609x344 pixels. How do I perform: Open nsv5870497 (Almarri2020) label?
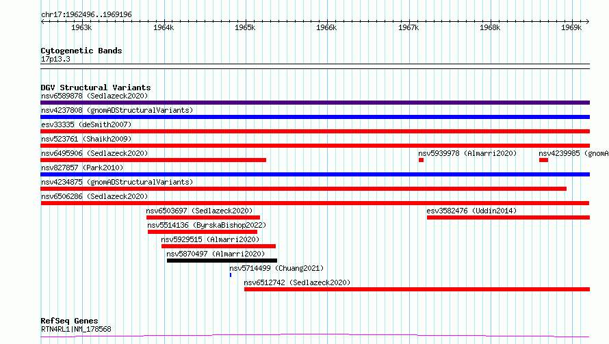(x=216, y=254)
